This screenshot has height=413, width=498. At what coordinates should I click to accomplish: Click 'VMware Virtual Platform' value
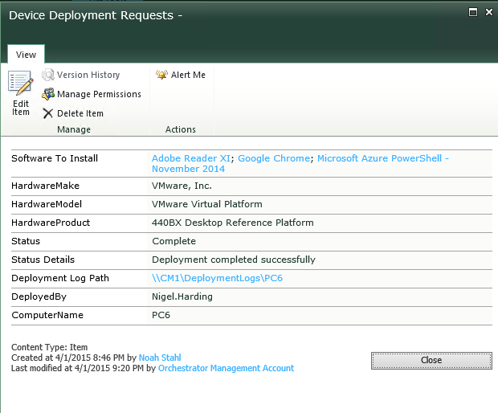coord(207,204)
